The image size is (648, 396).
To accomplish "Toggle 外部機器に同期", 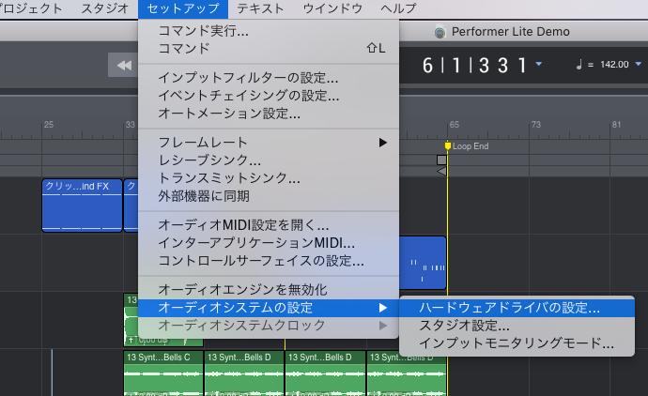I will pos(269,196).
